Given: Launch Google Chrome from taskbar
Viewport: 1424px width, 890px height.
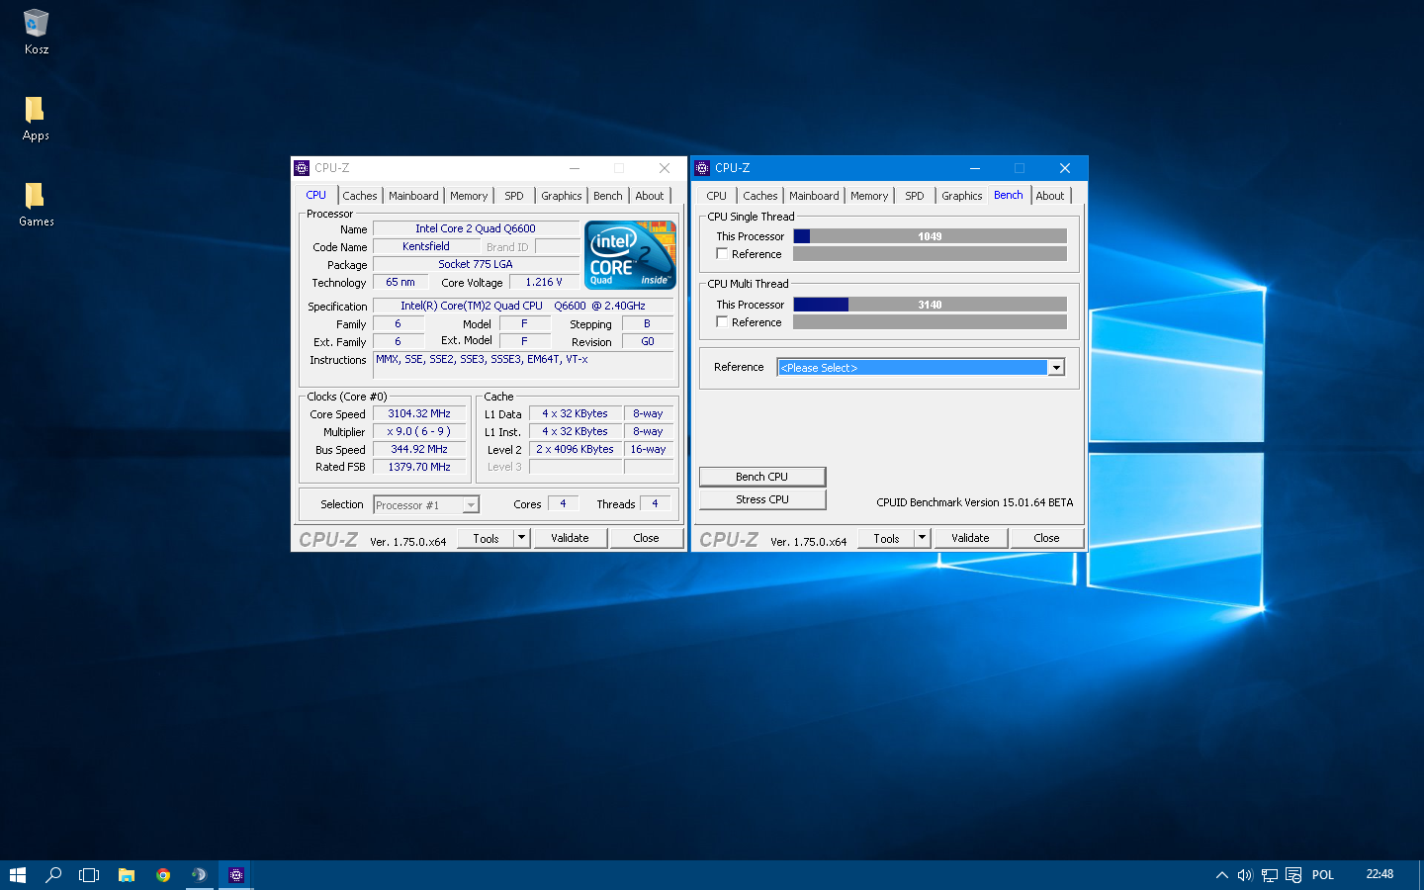Looking at the screenshot, I should tap(163, 875).
